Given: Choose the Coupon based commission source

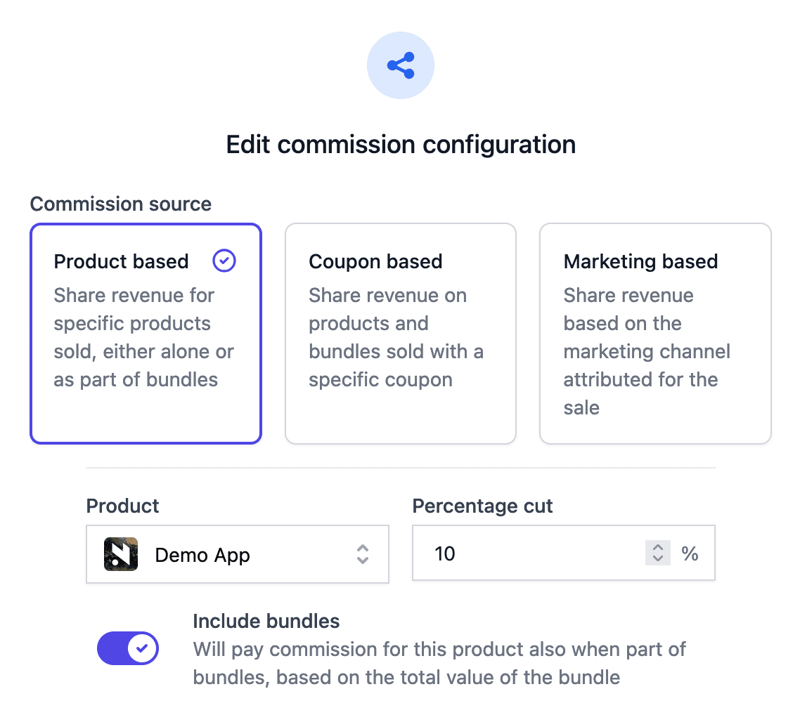Looking at the screenshot, I should click(x=400, y=334).
